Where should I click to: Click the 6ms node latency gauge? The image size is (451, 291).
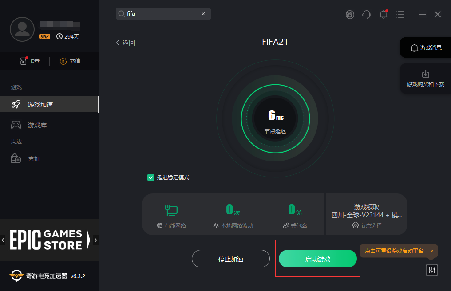[275, 118]
